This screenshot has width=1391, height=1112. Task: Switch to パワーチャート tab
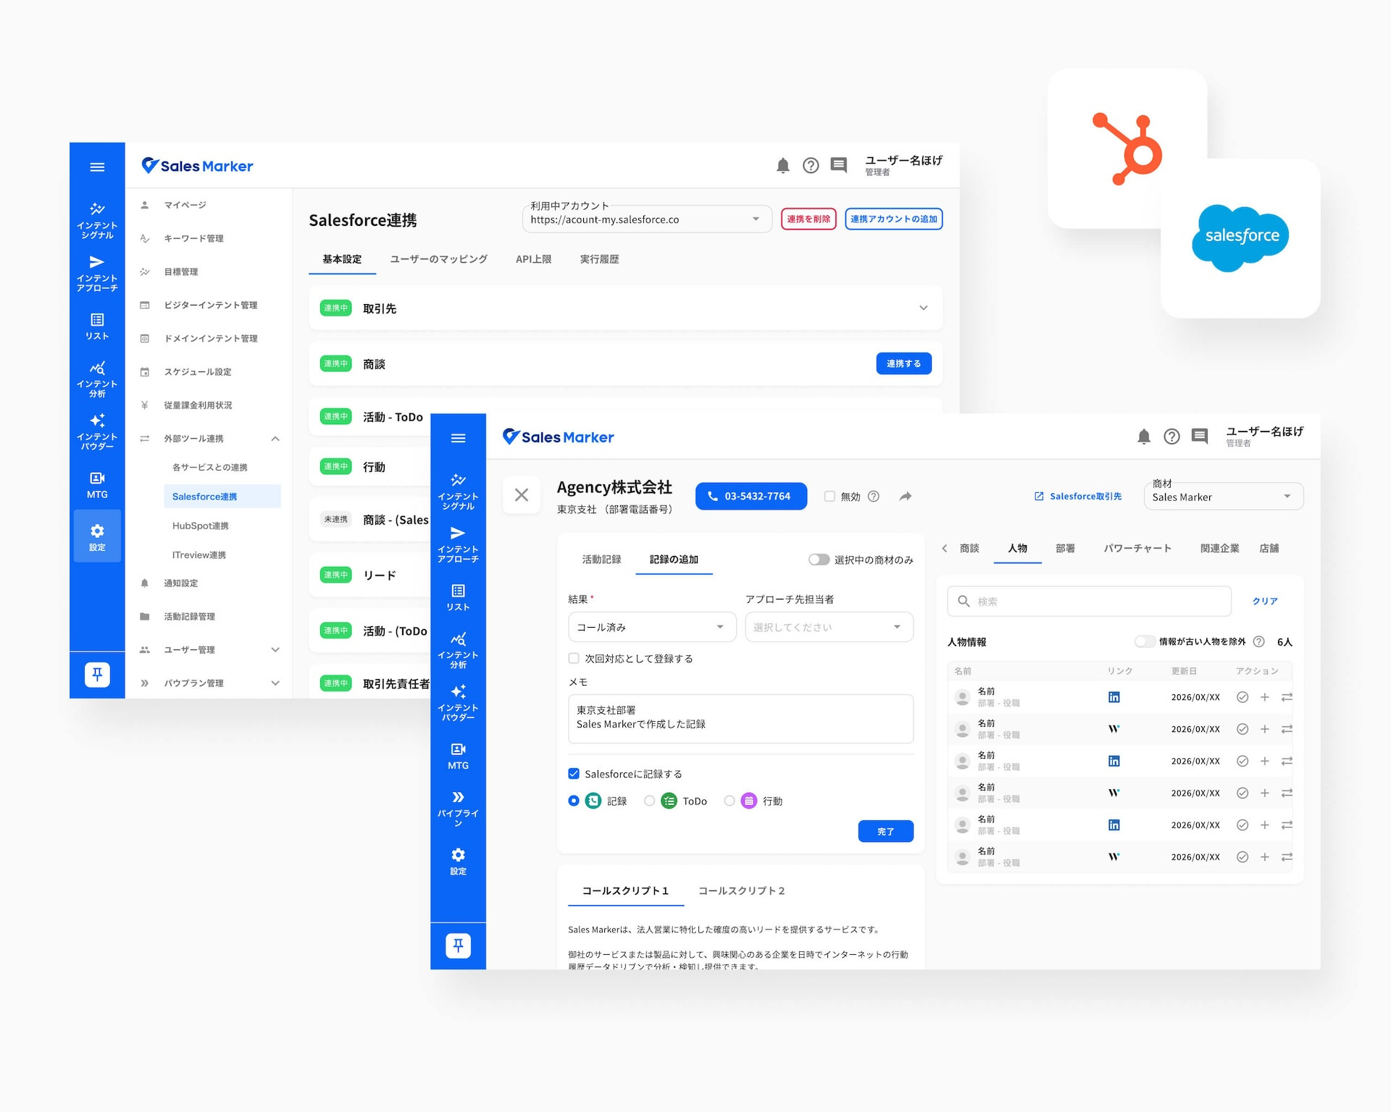1137,549
